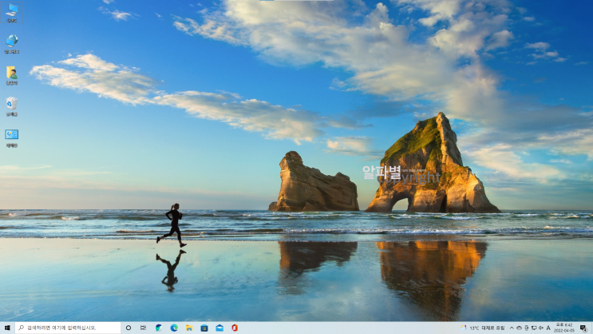Screen dimensions: 593x334
Task: Click the muted volume tray icon
Action: click(x=541, y=328)
